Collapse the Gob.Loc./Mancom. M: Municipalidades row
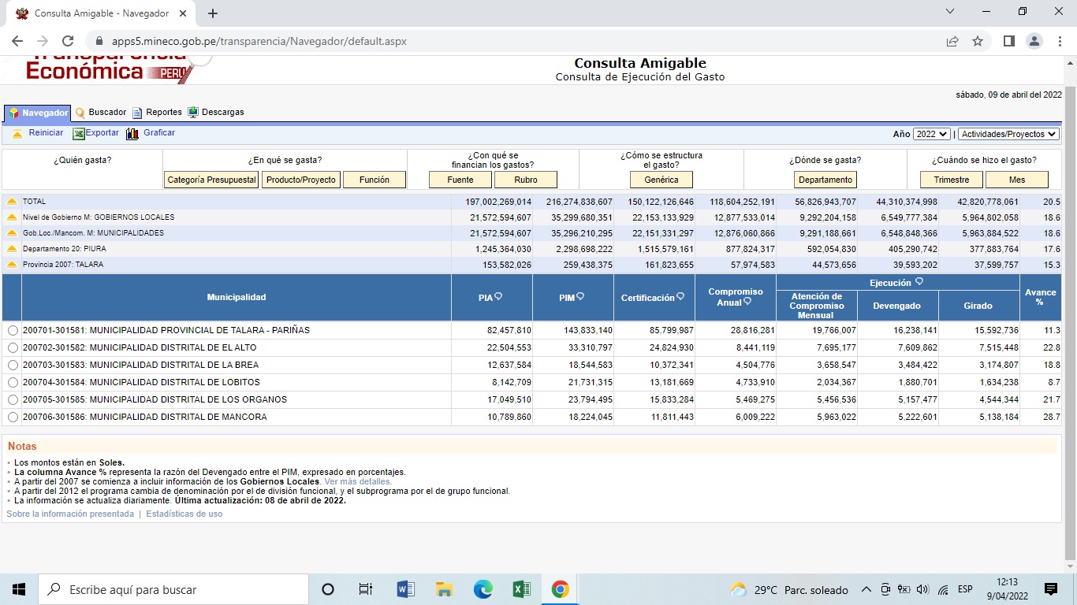1077x605 pixels. [x=12, y=233]
